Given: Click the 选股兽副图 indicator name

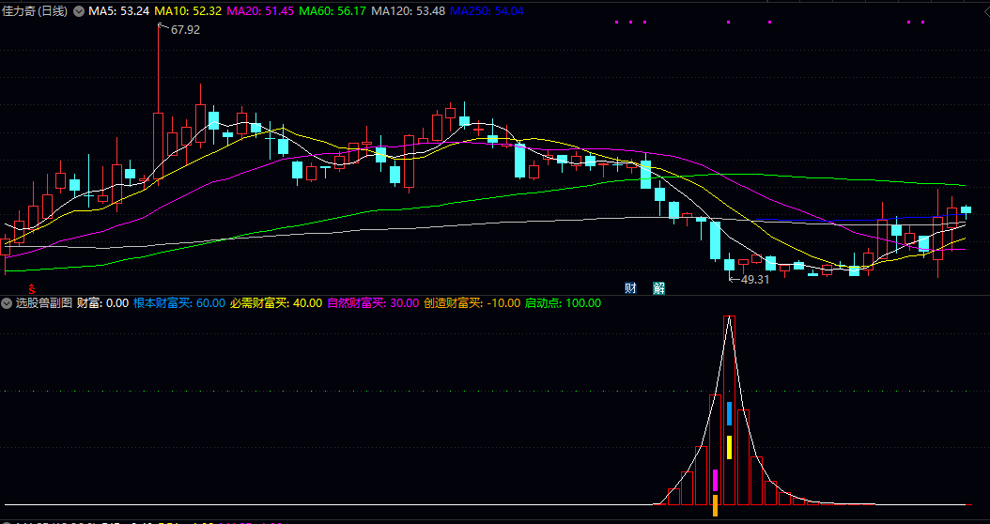Looking at the screenshot, I should pyautogui.click(x=44, y=303).
